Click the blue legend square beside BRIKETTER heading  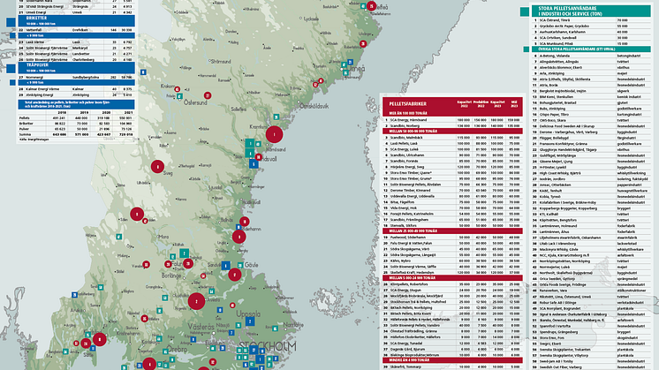pyautogui.click(x=11, y=22)
